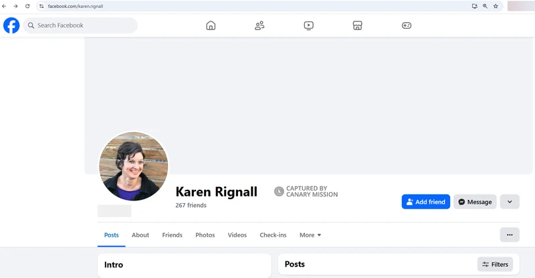Open the Friends icon in top navigation

[x=259, y=25]
